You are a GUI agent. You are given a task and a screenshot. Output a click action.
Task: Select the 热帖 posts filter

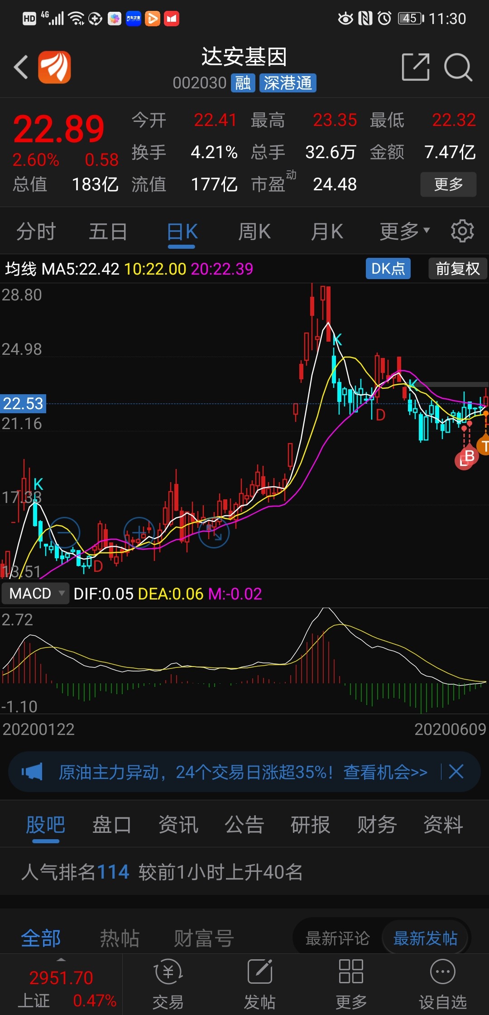click(x=120, y=938)
